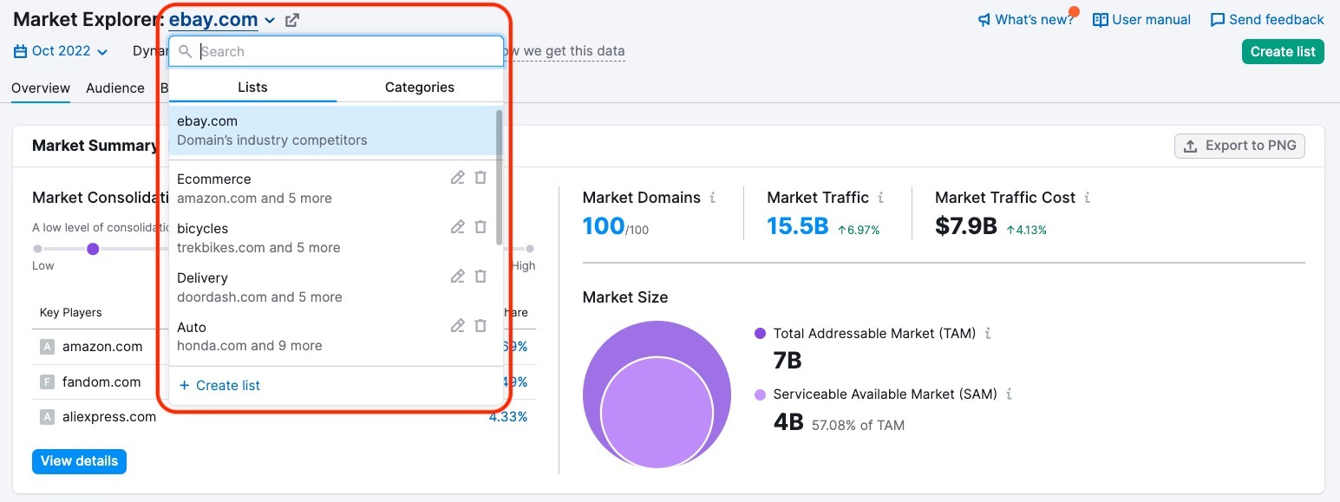The image size is (1340, 502).
Task: Click the View details button
Action: click(79, 461)
